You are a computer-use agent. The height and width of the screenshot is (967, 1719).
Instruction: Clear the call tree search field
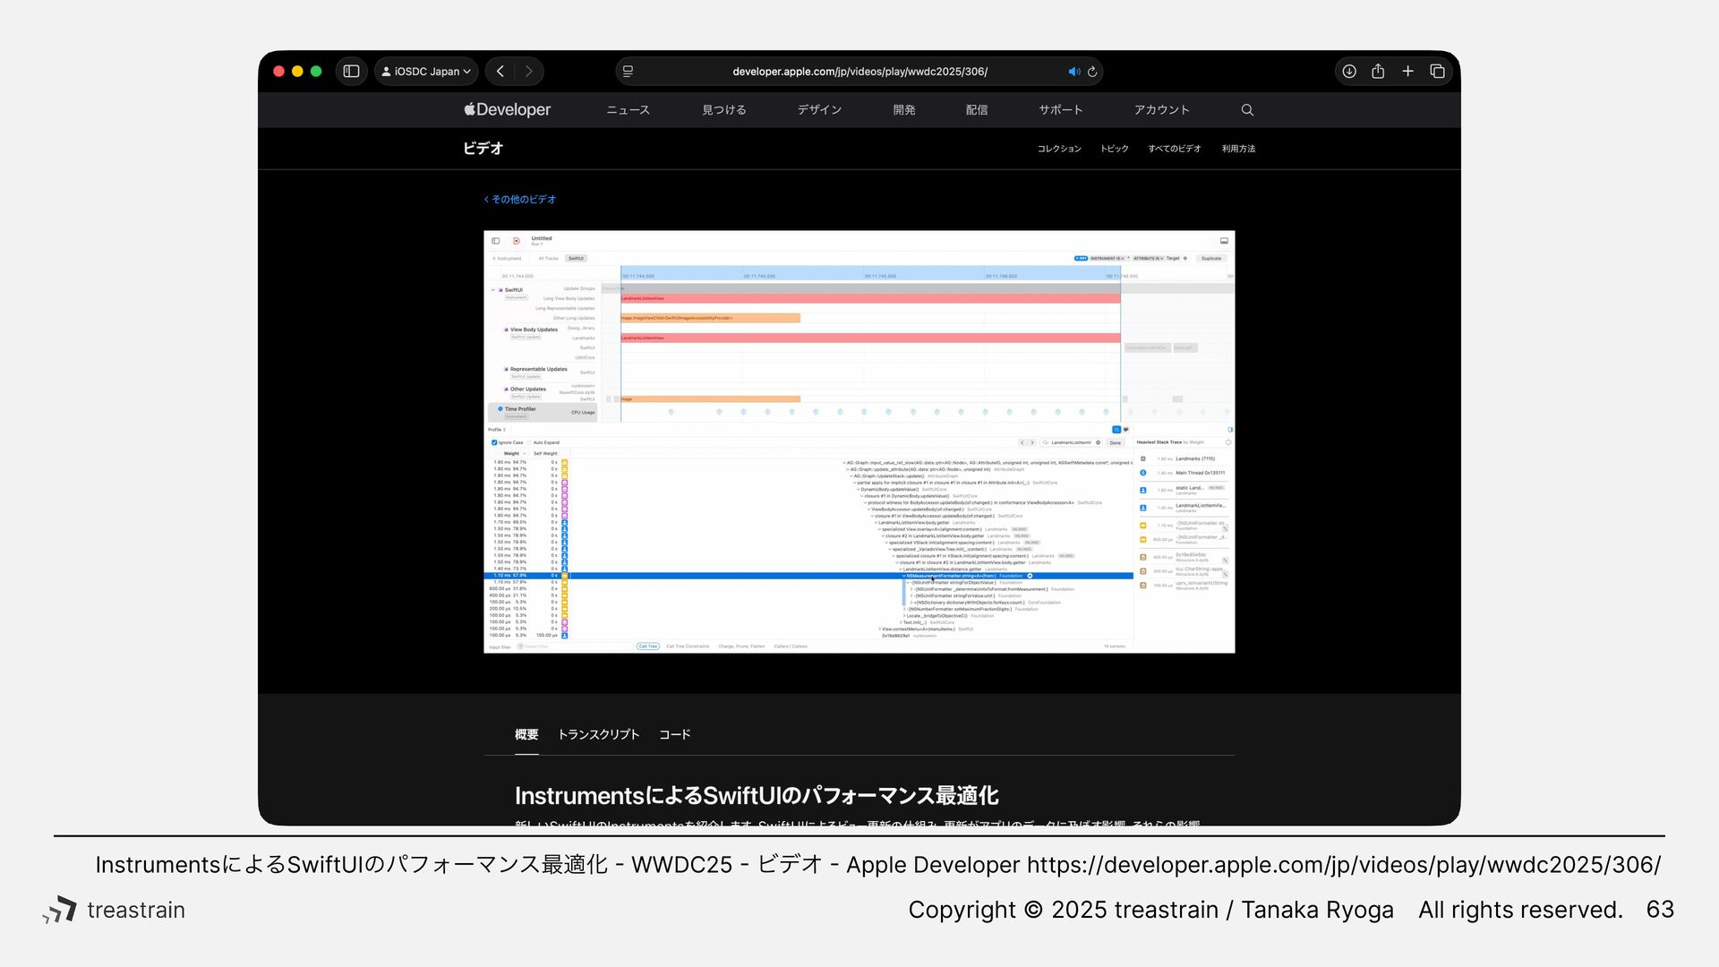coord(1098,442)
